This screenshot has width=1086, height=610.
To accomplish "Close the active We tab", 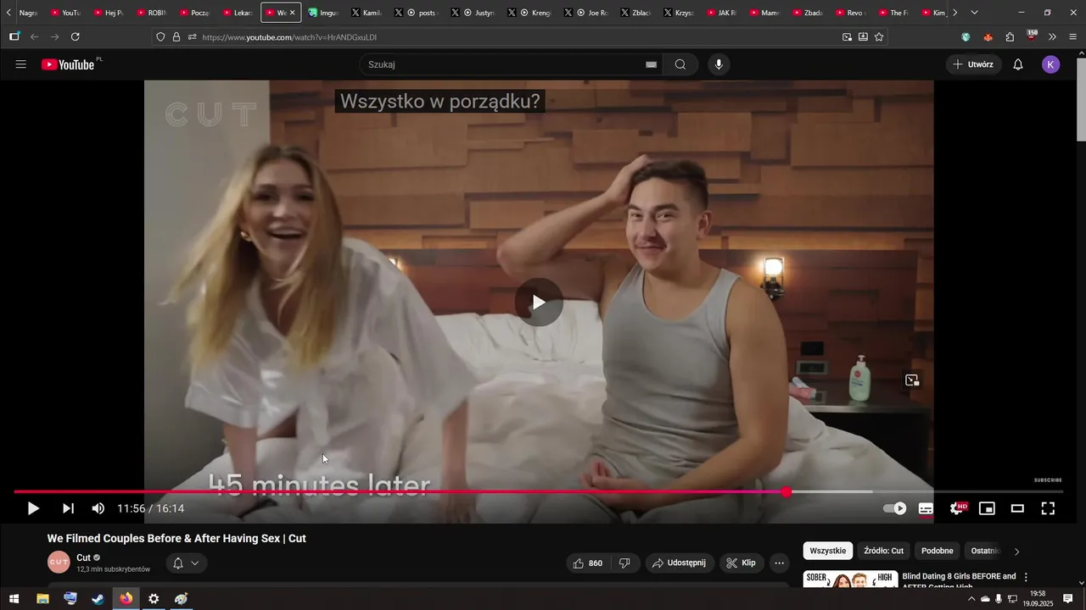I will point(292,13).
